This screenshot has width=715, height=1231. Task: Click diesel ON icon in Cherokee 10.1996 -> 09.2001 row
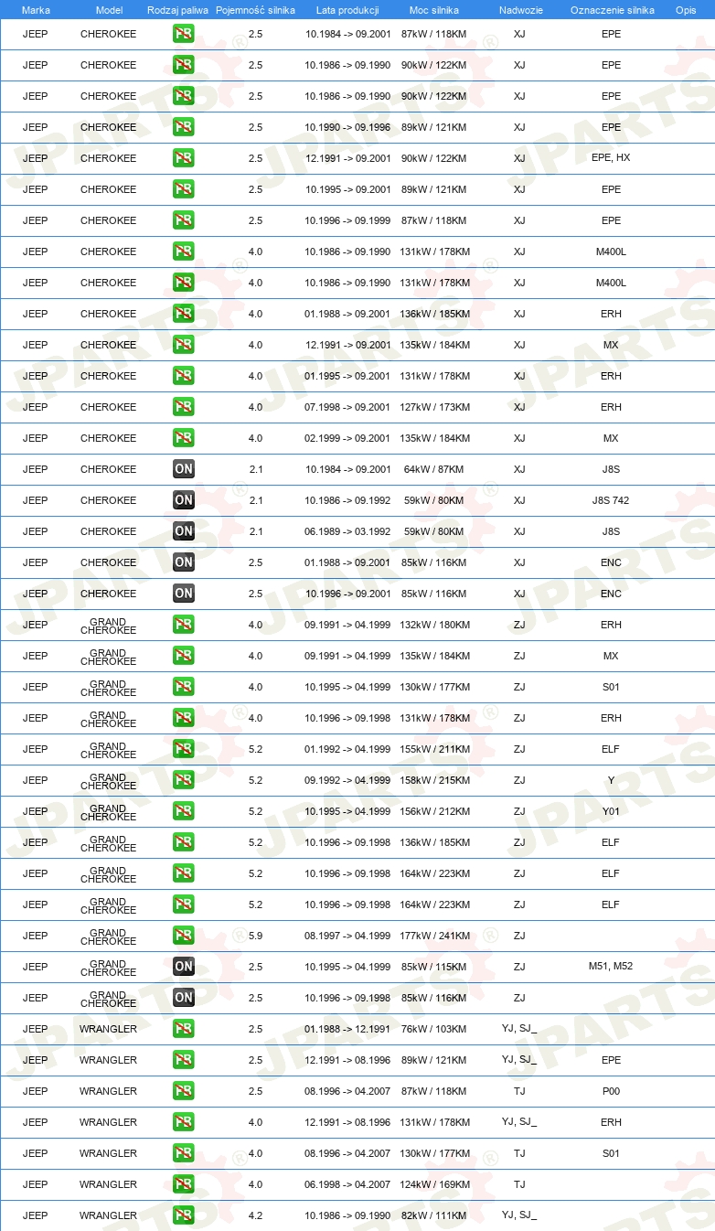point(184,594)
